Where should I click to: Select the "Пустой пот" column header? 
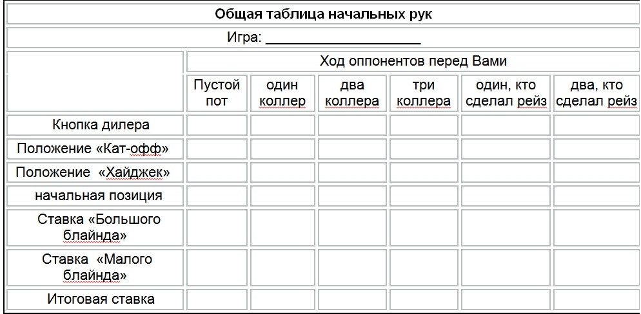pos(217,93)
